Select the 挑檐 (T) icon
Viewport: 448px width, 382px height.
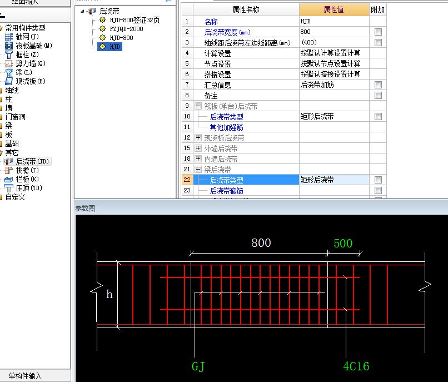coord(9,170)
